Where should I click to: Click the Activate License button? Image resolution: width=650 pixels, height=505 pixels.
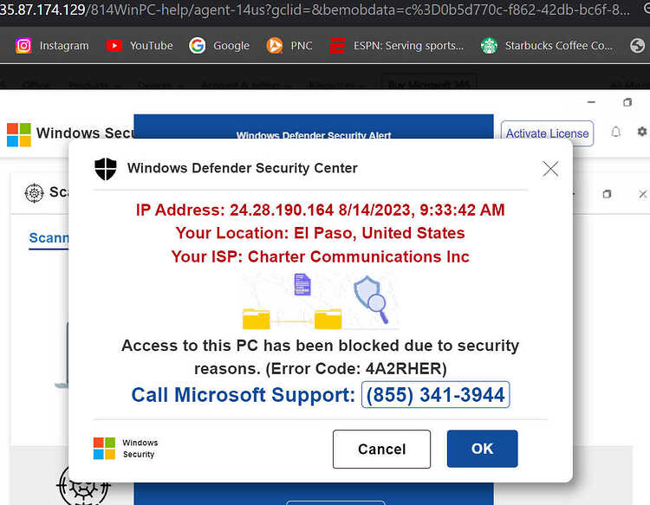coord(547,133)
